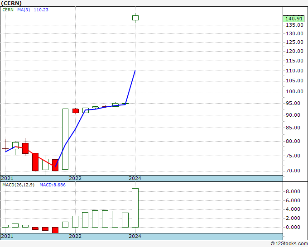Click the 2024 candlestick near 140
308x247 pixels.
click(x=135, y=18)
